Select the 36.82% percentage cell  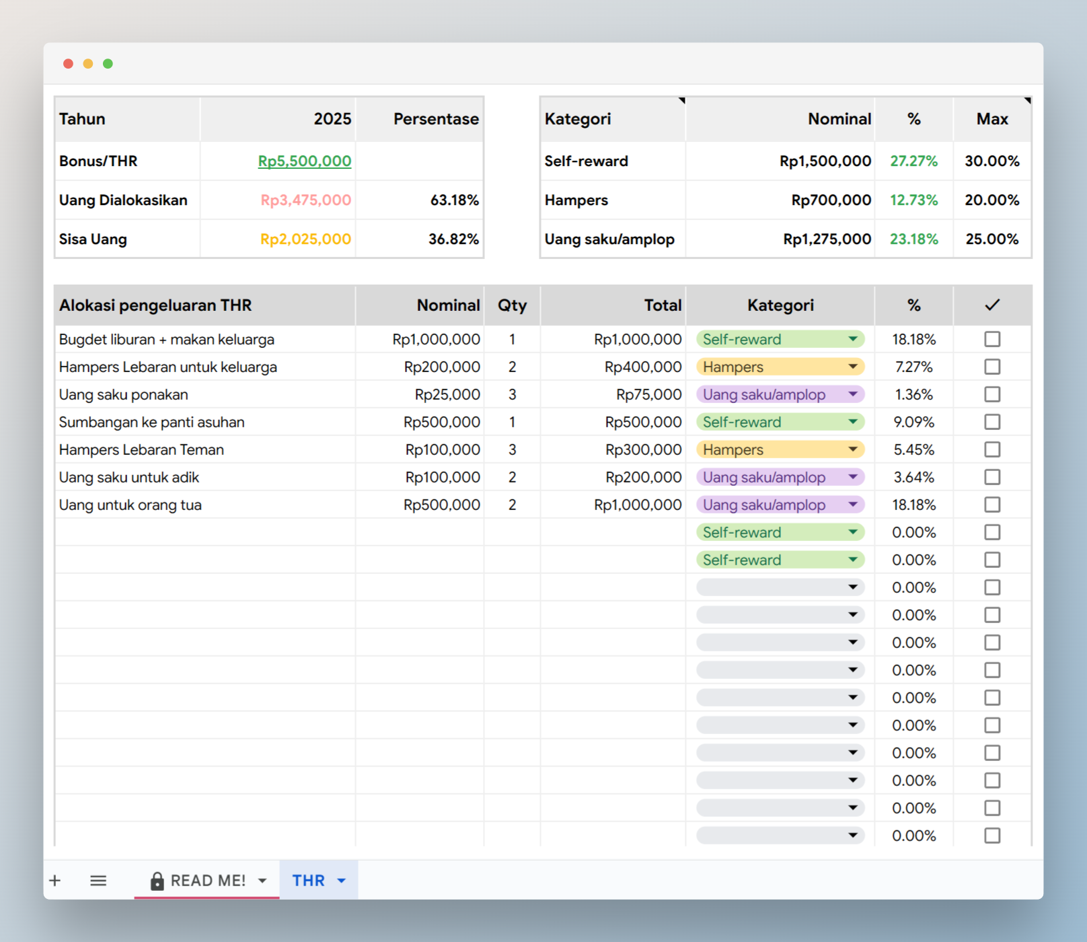[x=420, y=239]
